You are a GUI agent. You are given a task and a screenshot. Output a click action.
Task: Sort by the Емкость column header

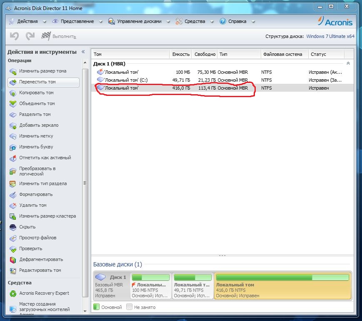tap(180, 54)
